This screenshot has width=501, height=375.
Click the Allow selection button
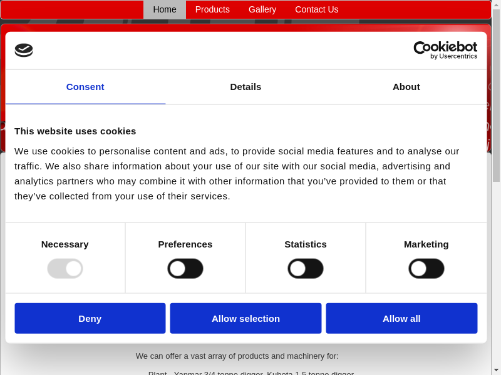coord(245,318)
